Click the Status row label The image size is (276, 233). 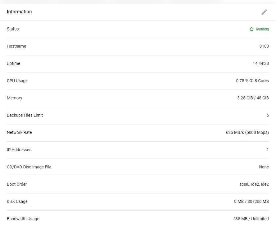(x=13, y=29)
